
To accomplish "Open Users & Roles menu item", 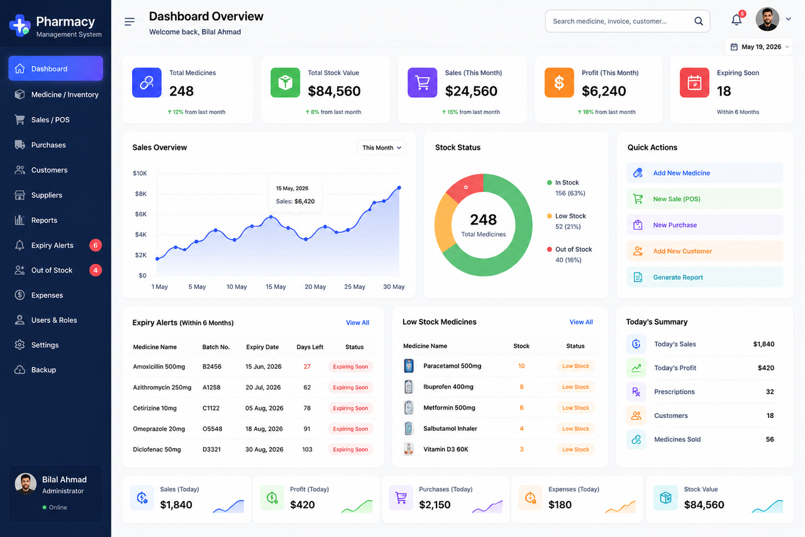I will (55, 320).
